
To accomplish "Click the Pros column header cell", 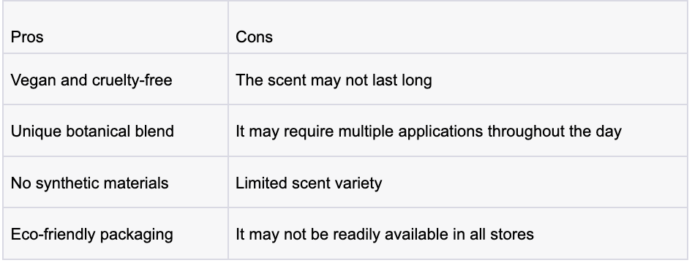I will 115,27.
